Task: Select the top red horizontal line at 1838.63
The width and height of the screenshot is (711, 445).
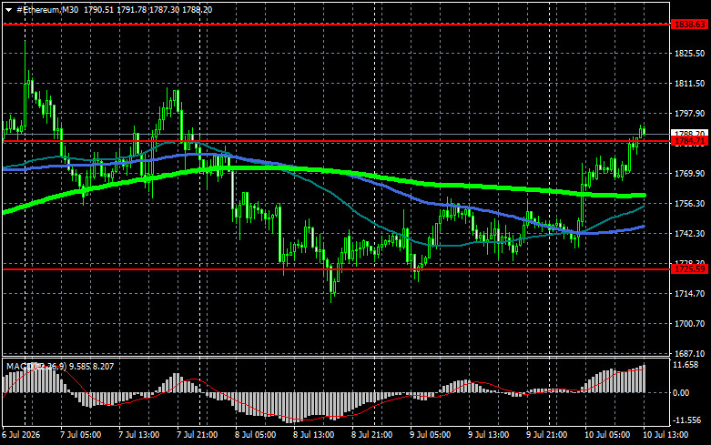Action: pyautogui.click(x=337, y=25)
